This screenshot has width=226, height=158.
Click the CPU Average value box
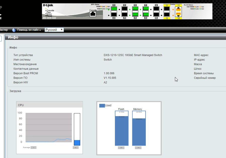(x=34, y=147)
